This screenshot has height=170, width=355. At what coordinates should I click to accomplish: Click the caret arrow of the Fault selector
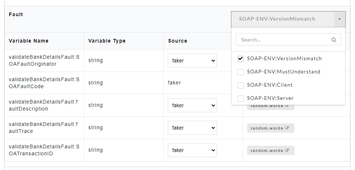coord(340,19)
